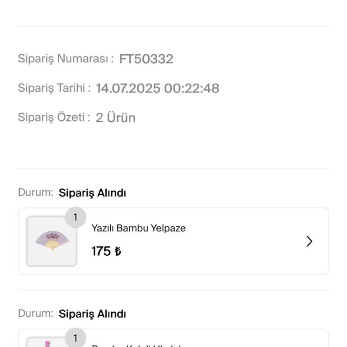Select the Sipariş Numarası label

tap(66, 59)
